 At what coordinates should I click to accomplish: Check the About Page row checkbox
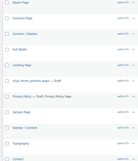(7, 2)
